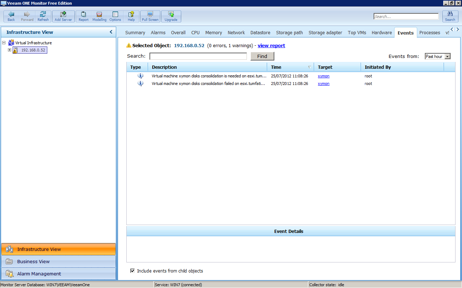Select the Virtual Infrastructure tree item

point(33,43)
